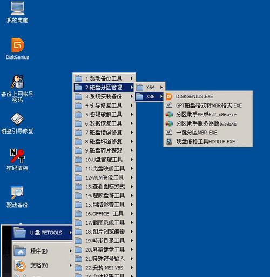
Task: Run 一键分区MBR.EXE entry
Action: pos(197,133)
